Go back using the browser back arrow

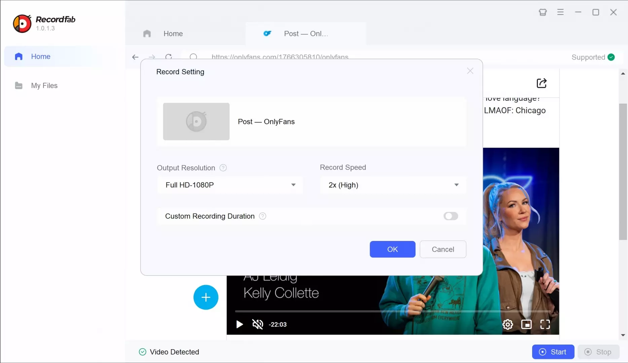[135, 57]
